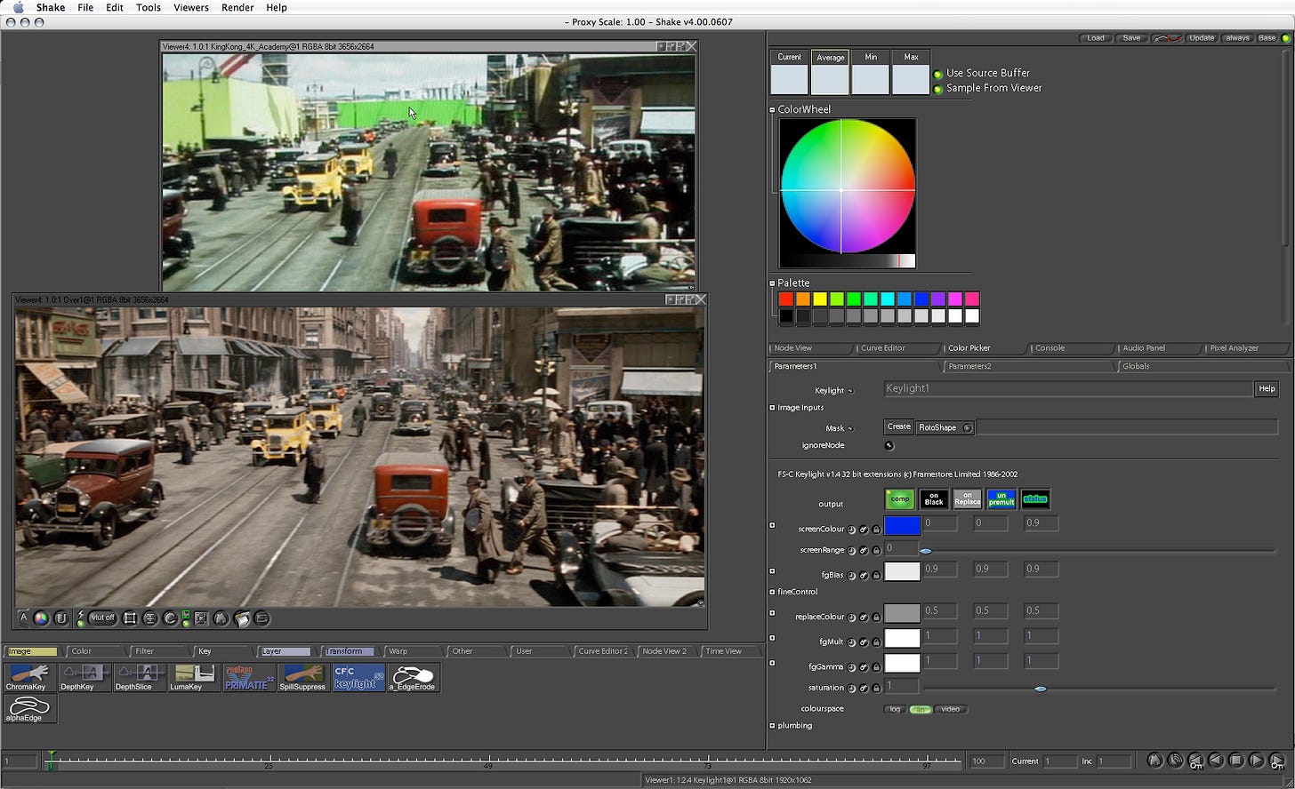Click the Update button
The width and height of the screenshot is (1295, 789).
click(1202, 38)
